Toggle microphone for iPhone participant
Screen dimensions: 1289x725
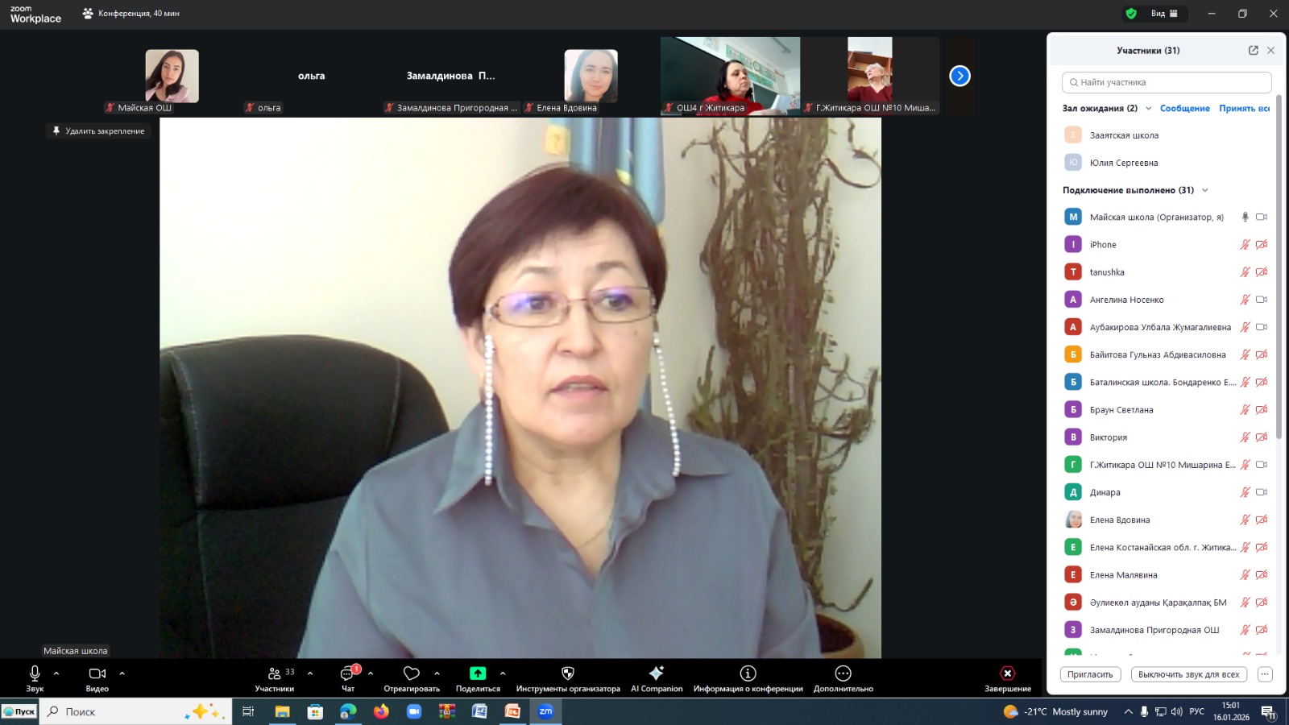coord(1245,245)
